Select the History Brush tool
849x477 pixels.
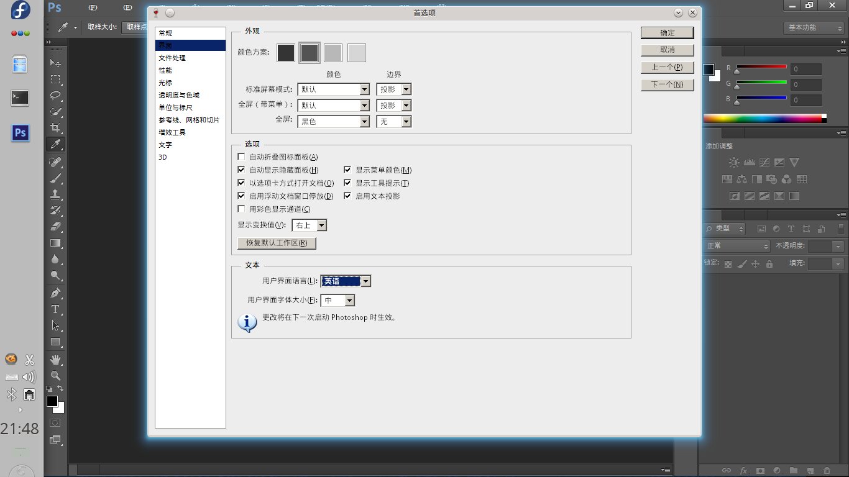[55, 211]
